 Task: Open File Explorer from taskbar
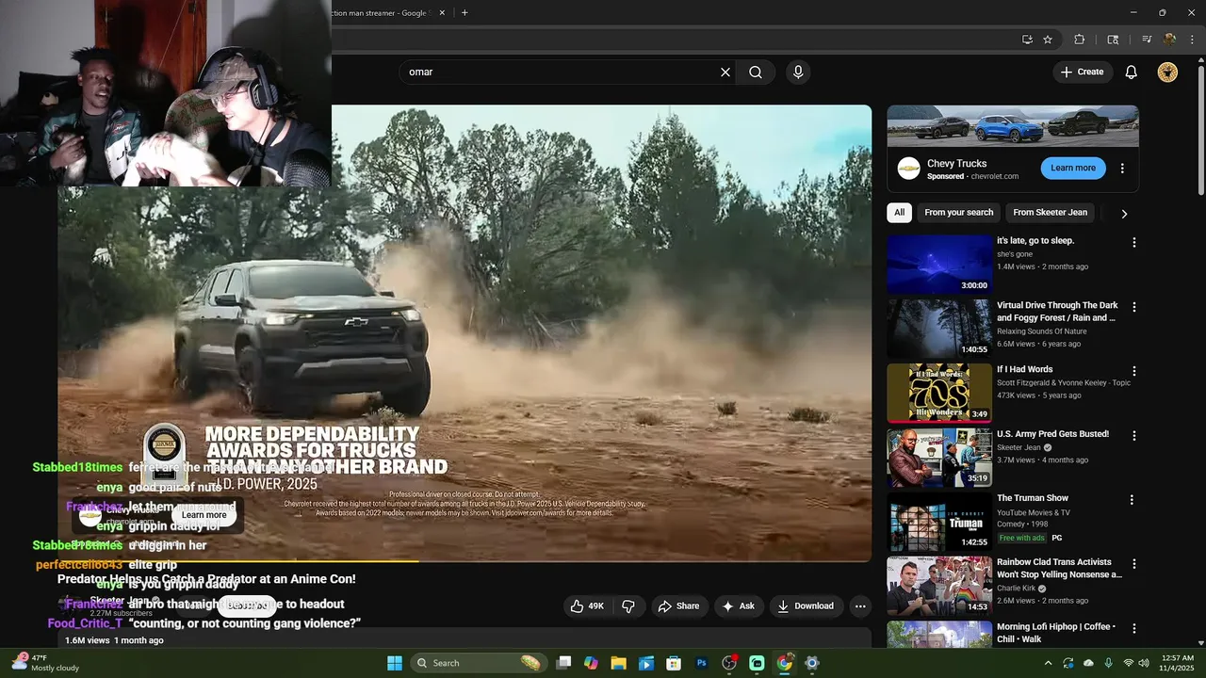(618, 663)
